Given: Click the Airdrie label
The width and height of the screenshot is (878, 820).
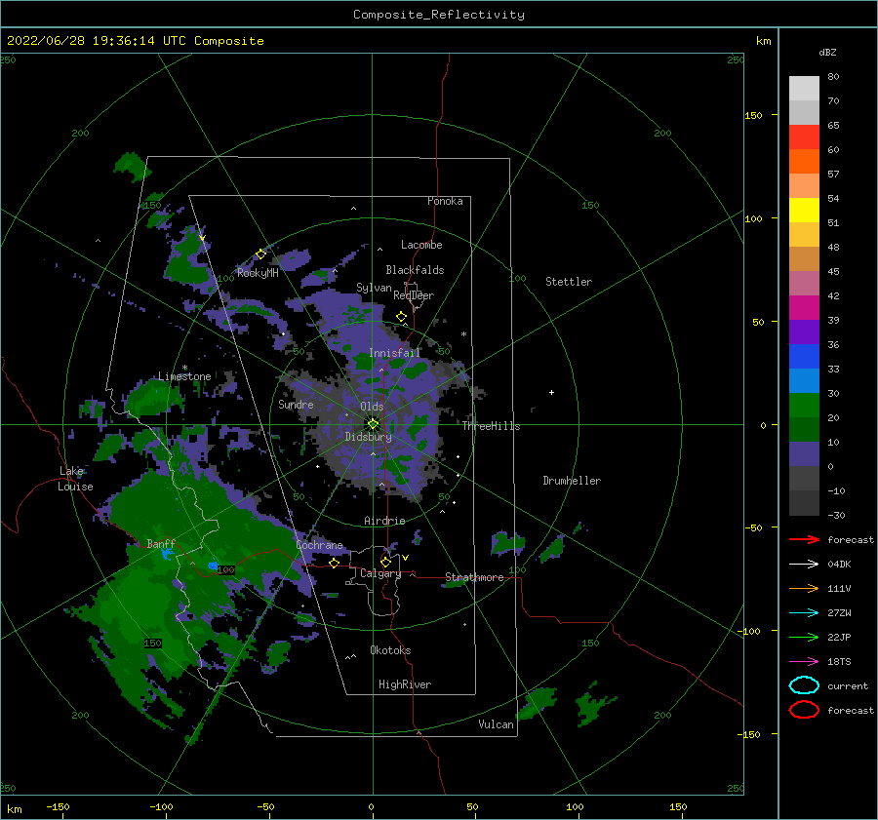Looking at the screenshot, I should coord(384,521).
